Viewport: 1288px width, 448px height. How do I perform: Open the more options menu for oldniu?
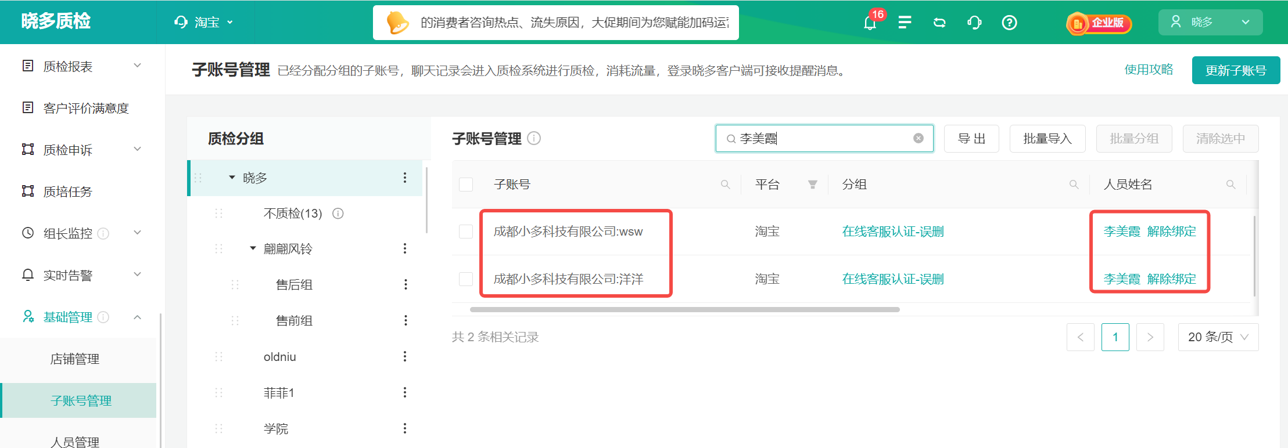(405, 356)
